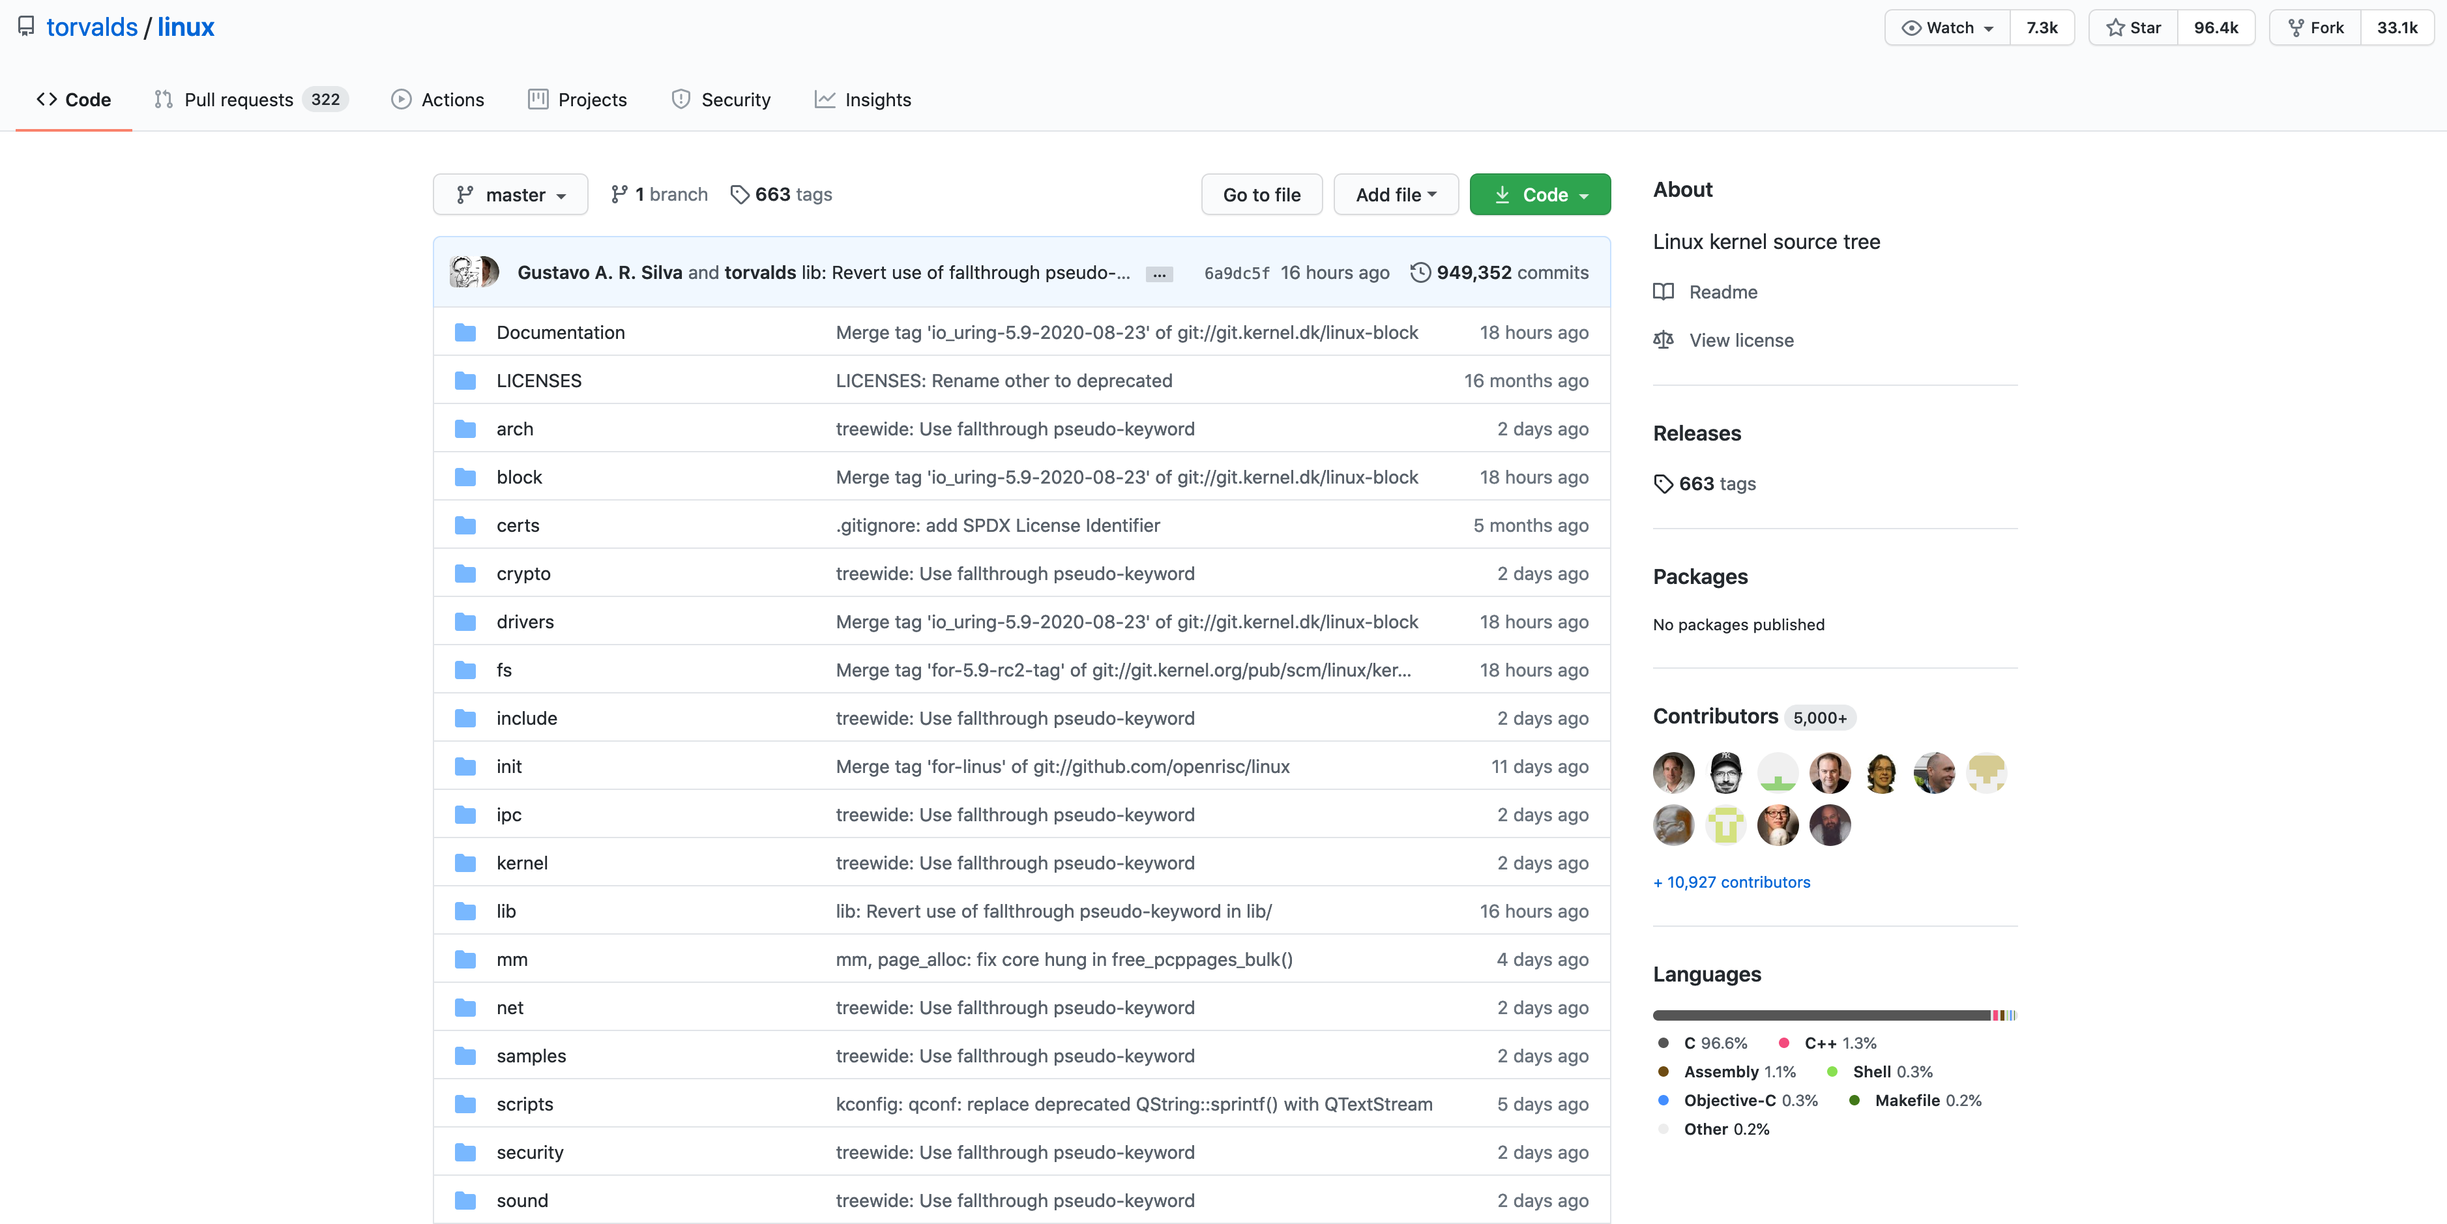Viewport: 2447px width, 1224px height.
Task: Expand the master branch selector
Action: point(510,195)
